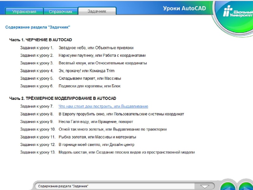
Task: Open lesson 2 task Нарисуем паутинку
Action: [102, 55]
